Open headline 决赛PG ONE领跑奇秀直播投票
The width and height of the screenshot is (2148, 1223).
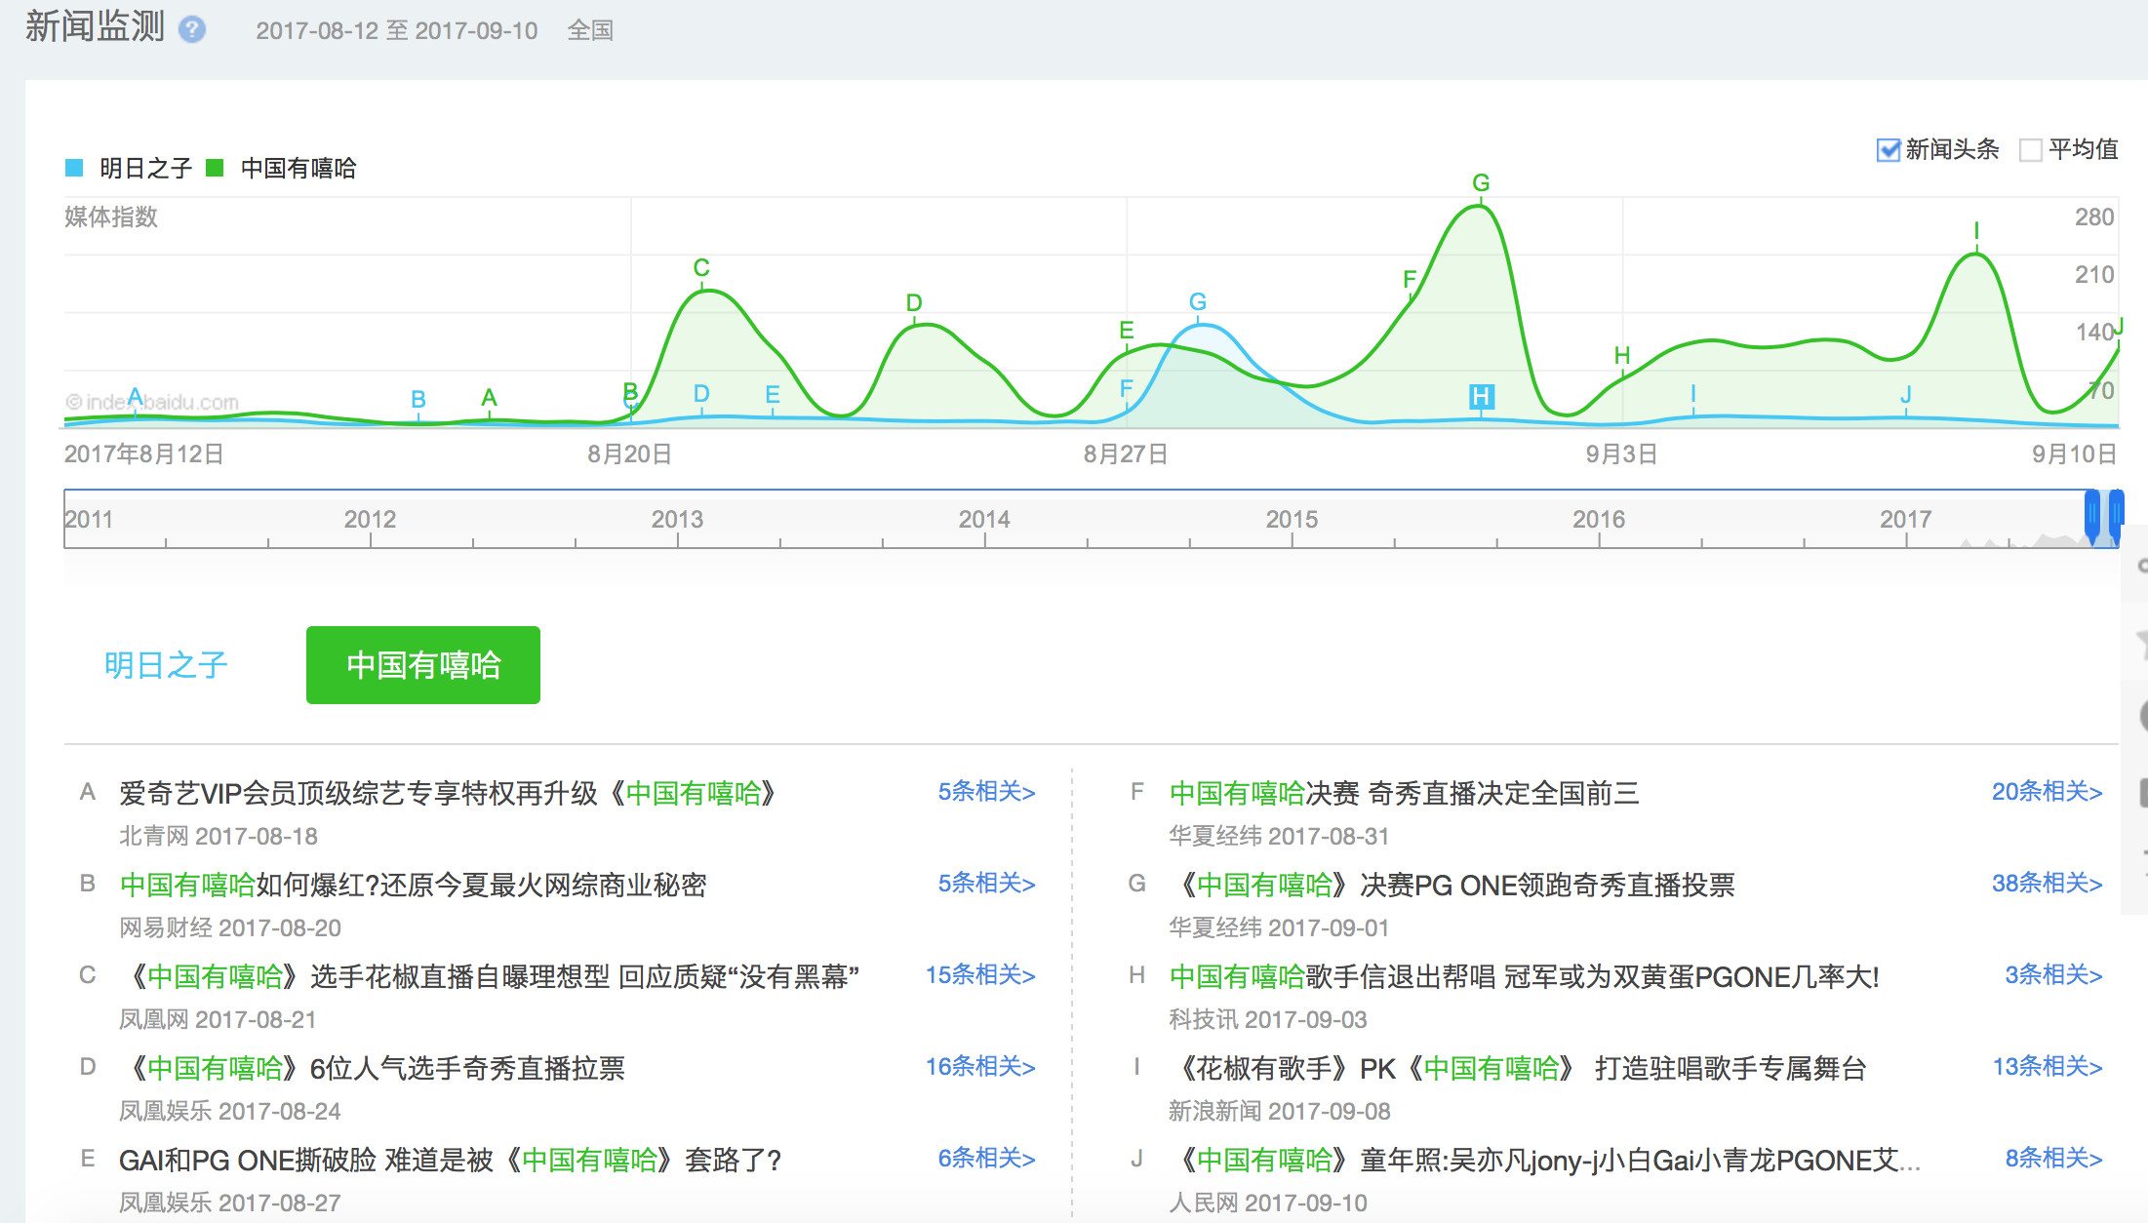[1452, 885]
